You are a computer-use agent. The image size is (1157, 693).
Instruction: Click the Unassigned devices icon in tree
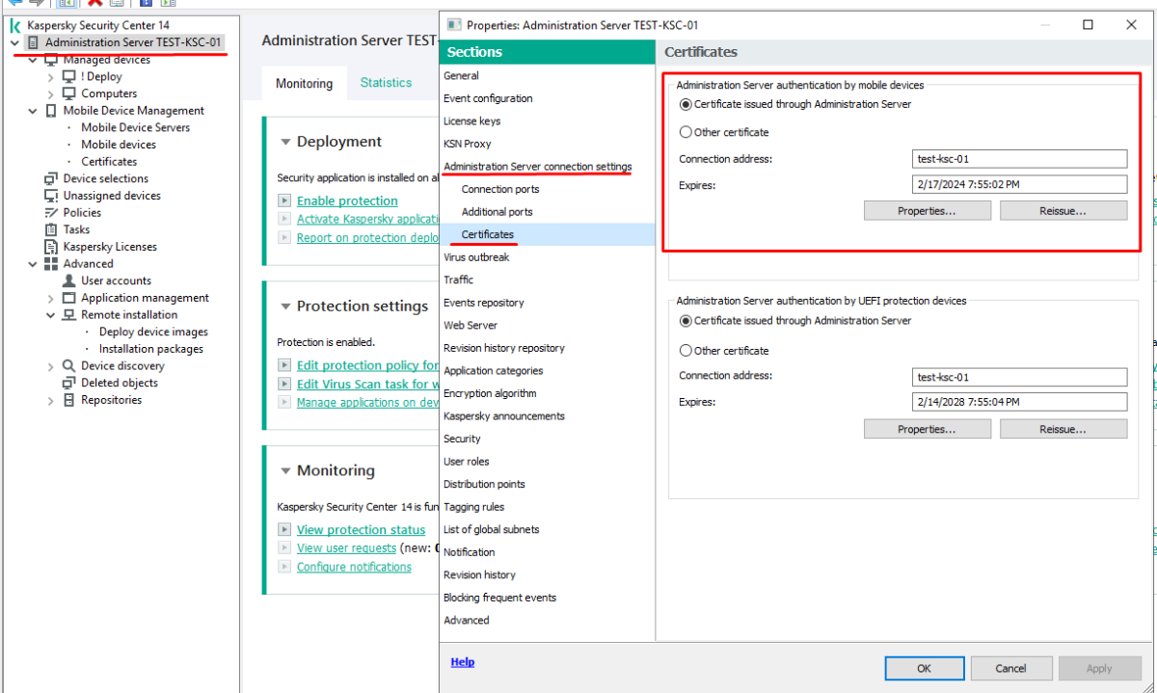51,196
